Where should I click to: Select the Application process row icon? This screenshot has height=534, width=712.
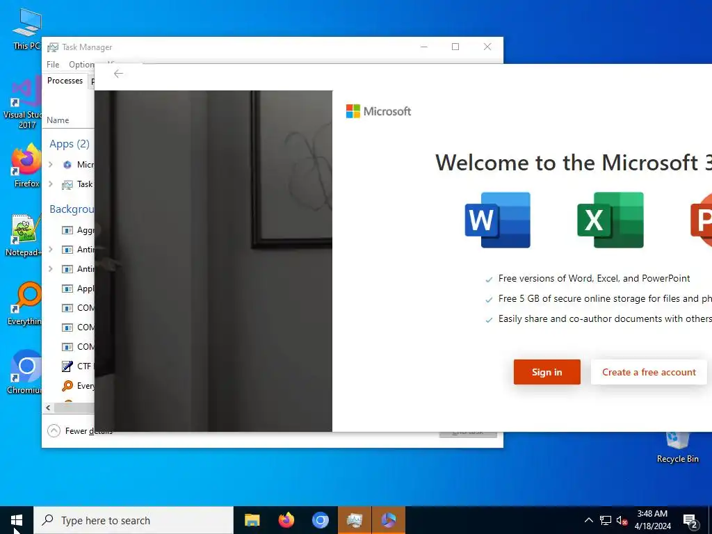pyautogui.click(x=67, y=289)
